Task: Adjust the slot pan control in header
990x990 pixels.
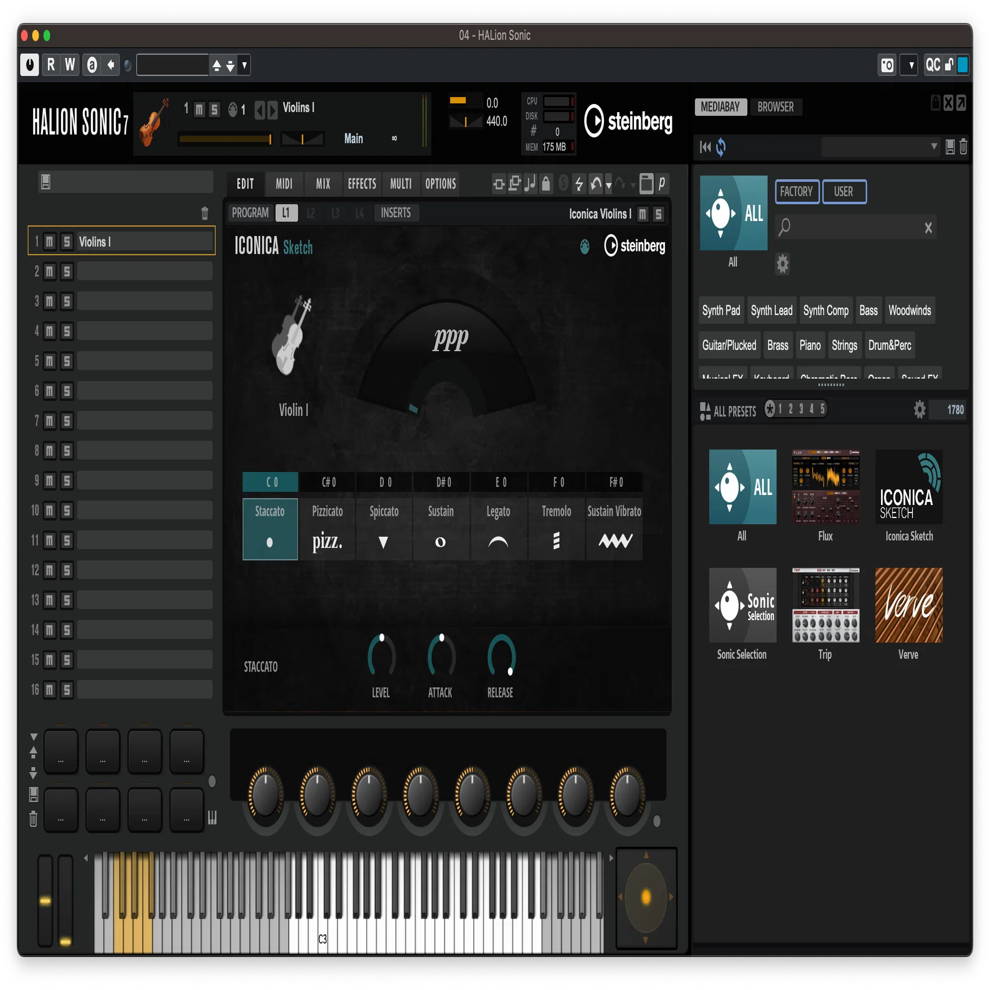Action: pos(303,139)
